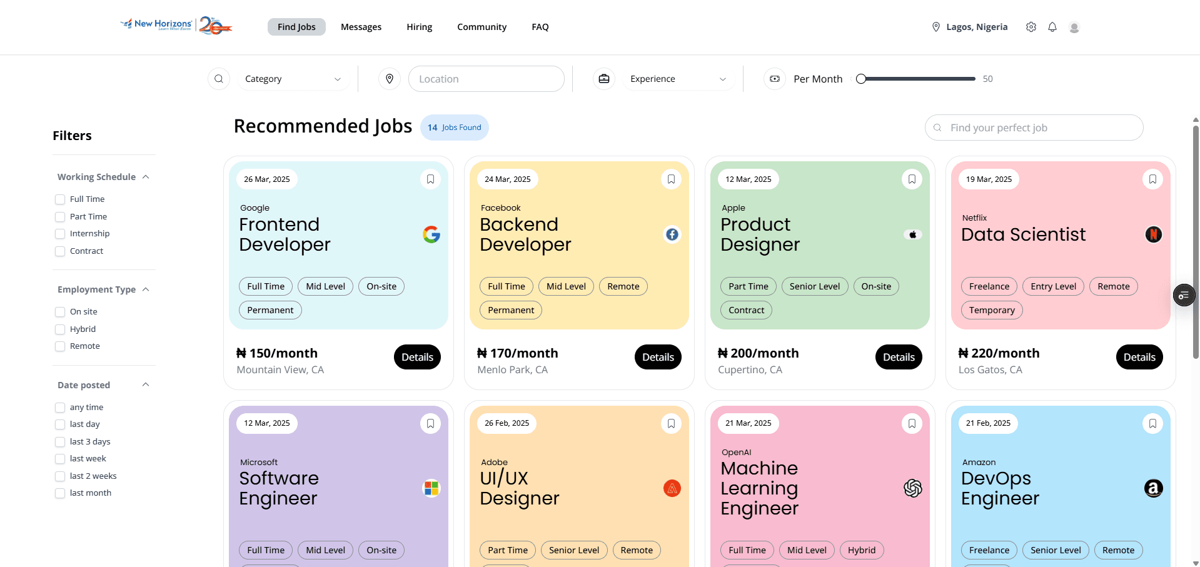Bookmark the Google Frontend Developer job

430,179
